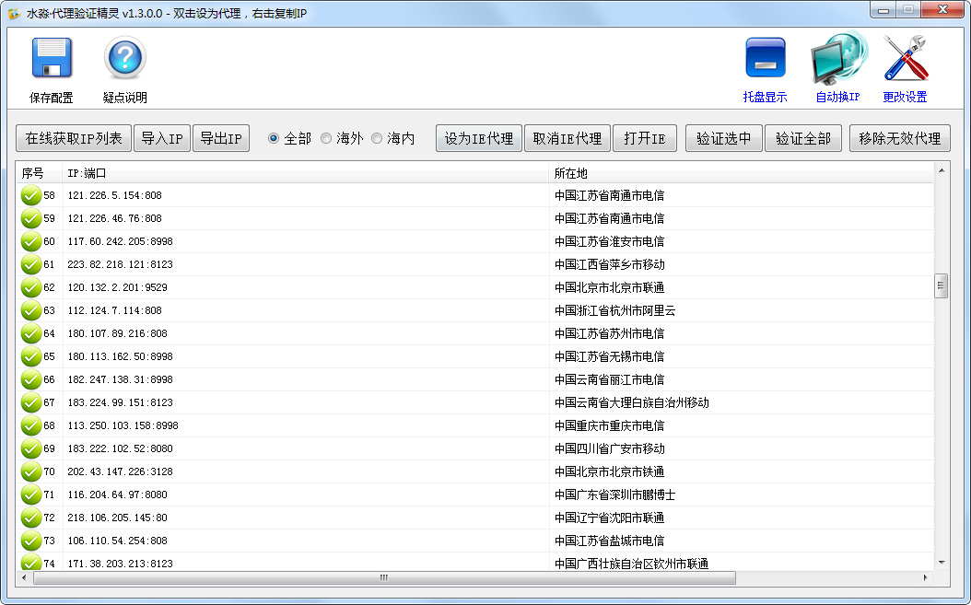Click the 验证全部 button
This screenshot has height=605, width=971.
coord(802,138)
